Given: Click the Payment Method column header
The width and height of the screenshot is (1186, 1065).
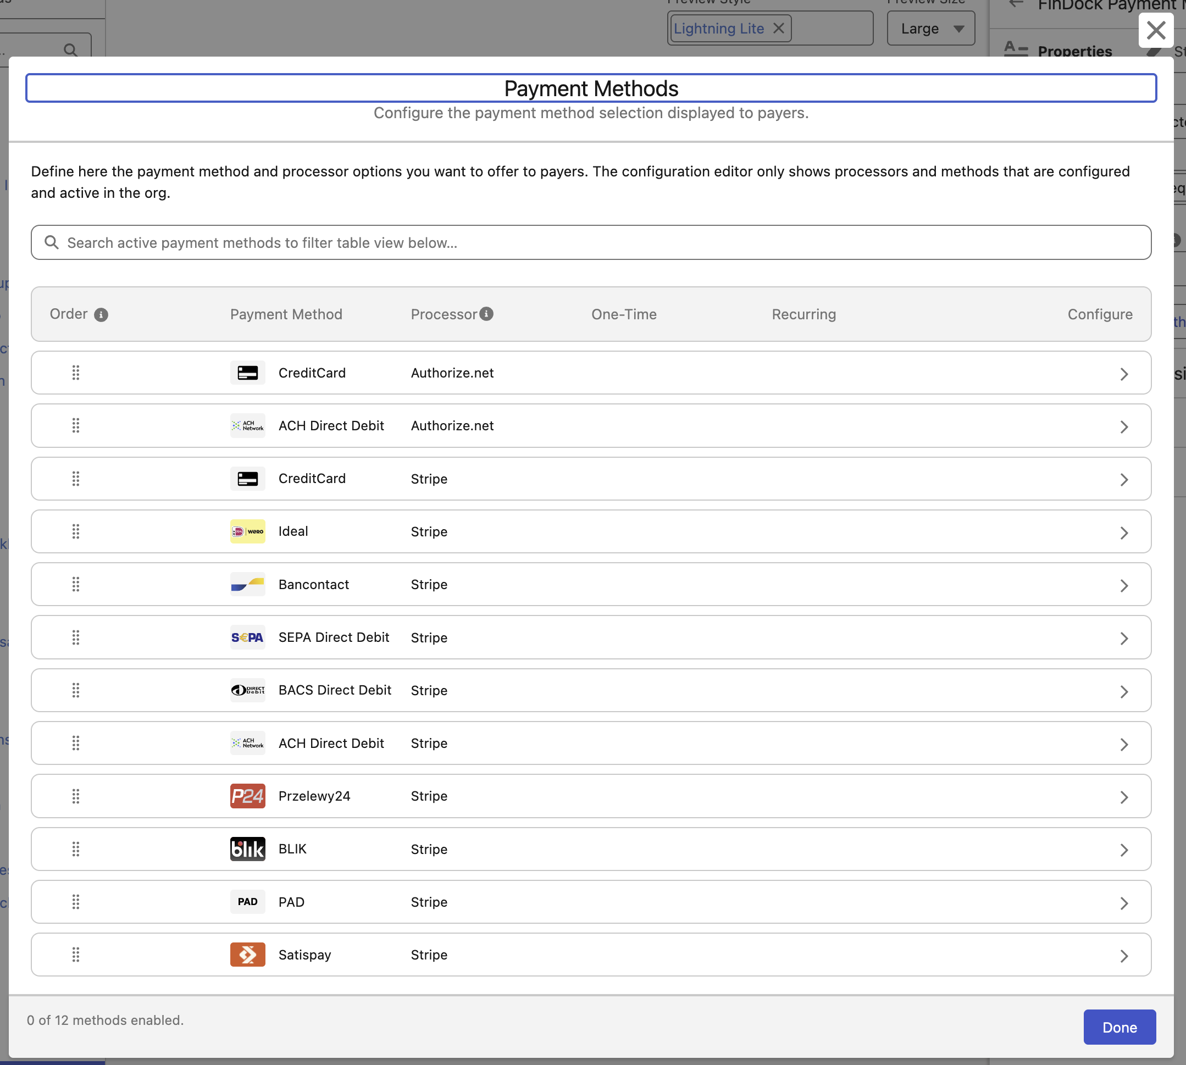Looking at the screenshot, I should click(x=286, y=314).
